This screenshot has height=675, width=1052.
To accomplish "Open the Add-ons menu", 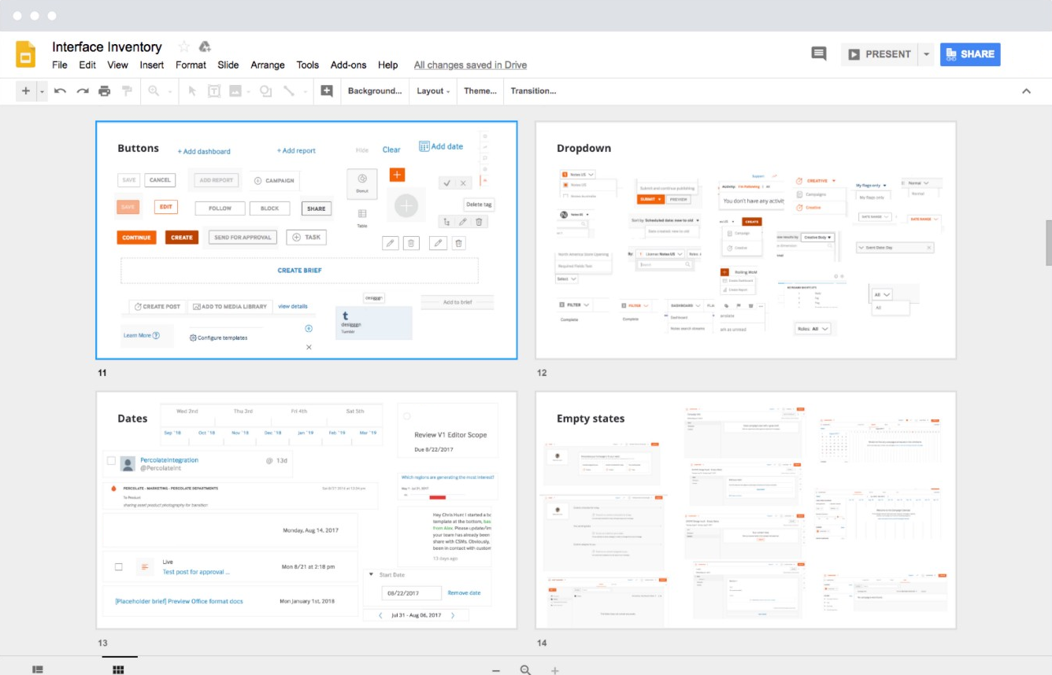I will 348,65.
